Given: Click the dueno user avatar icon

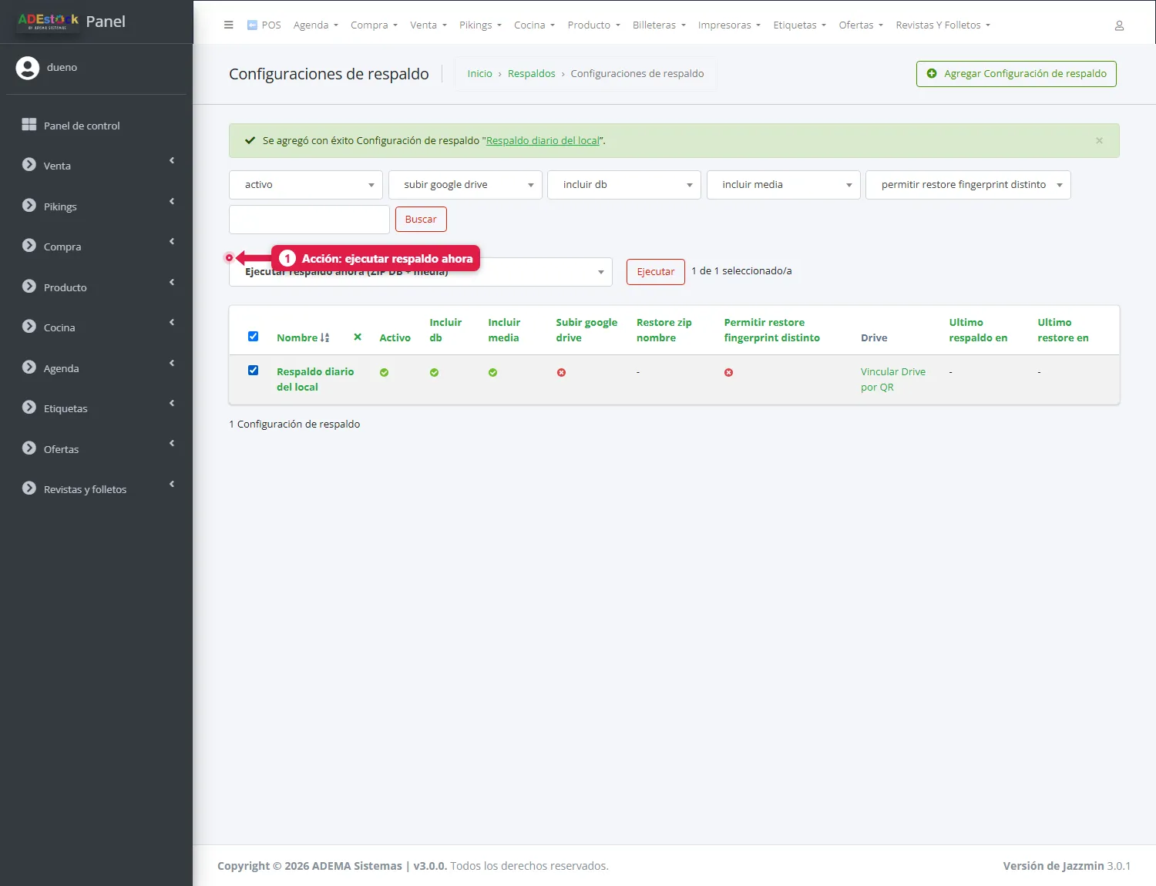Looking at the screenshot, I should [28, 68].
